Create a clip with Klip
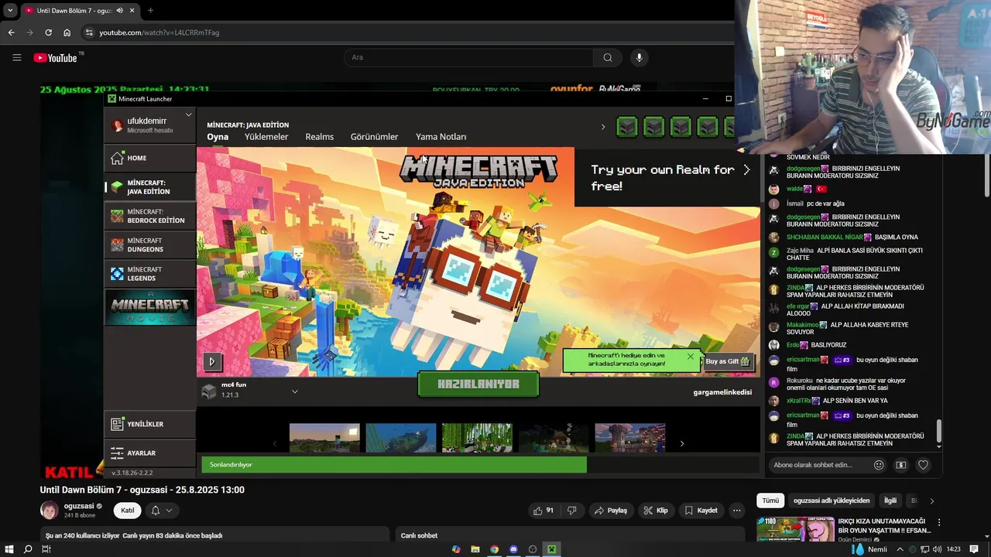The width and height of the screenshot is (991, 557). click(x=655, y=511)
